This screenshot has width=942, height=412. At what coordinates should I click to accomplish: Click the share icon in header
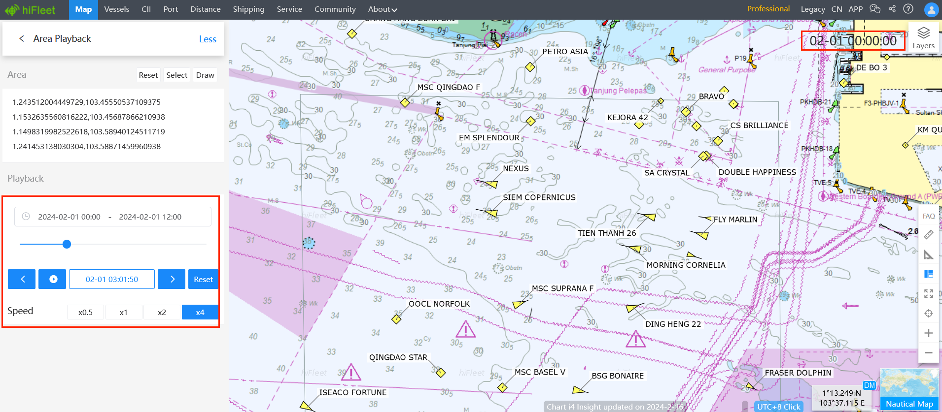click(x=892, y=9)
